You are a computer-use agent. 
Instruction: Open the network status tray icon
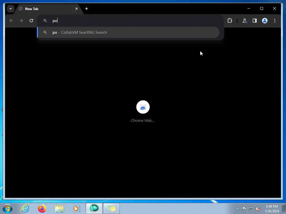tap(251, 209)
